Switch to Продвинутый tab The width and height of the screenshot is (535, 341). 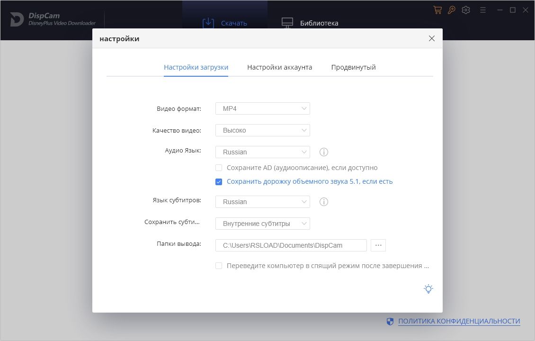[353, 67]
